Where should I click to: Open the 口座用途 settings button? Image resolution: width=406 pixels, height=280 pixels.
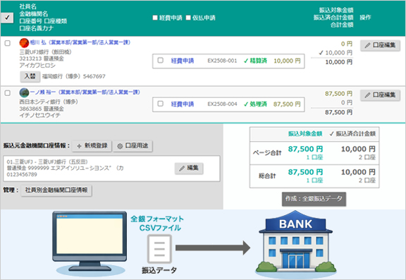point(133,146)
